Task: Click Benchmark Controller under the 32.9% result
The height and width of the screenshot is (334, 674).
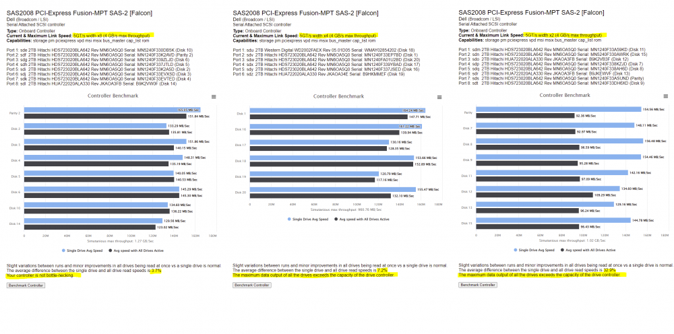Action: 478,285
